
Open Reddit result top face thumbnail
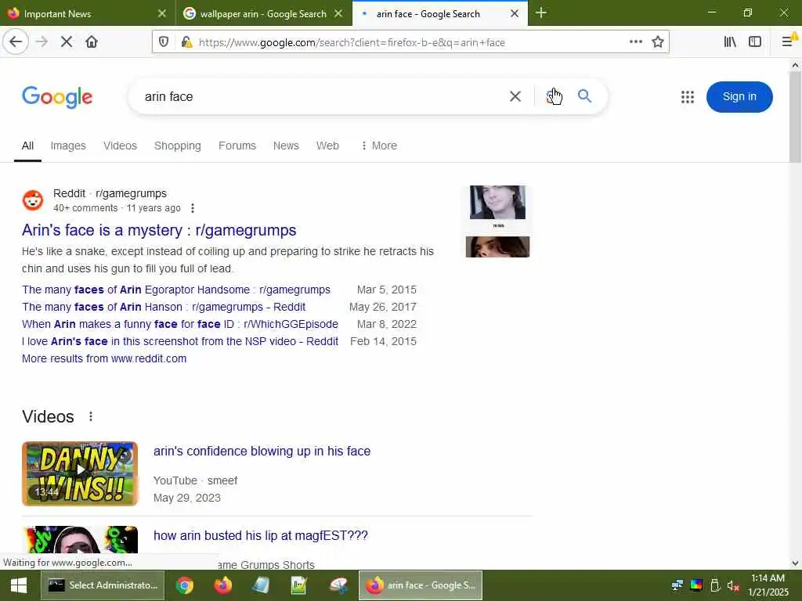[x=497, y=203]
